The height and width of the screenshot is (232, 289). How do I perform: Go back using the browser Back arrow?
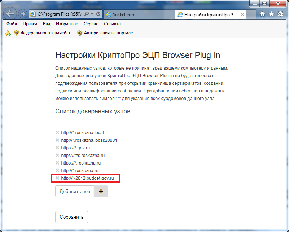10,14
